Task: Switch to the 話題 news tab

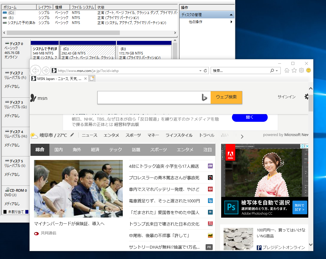Action: tap(136, 149)
